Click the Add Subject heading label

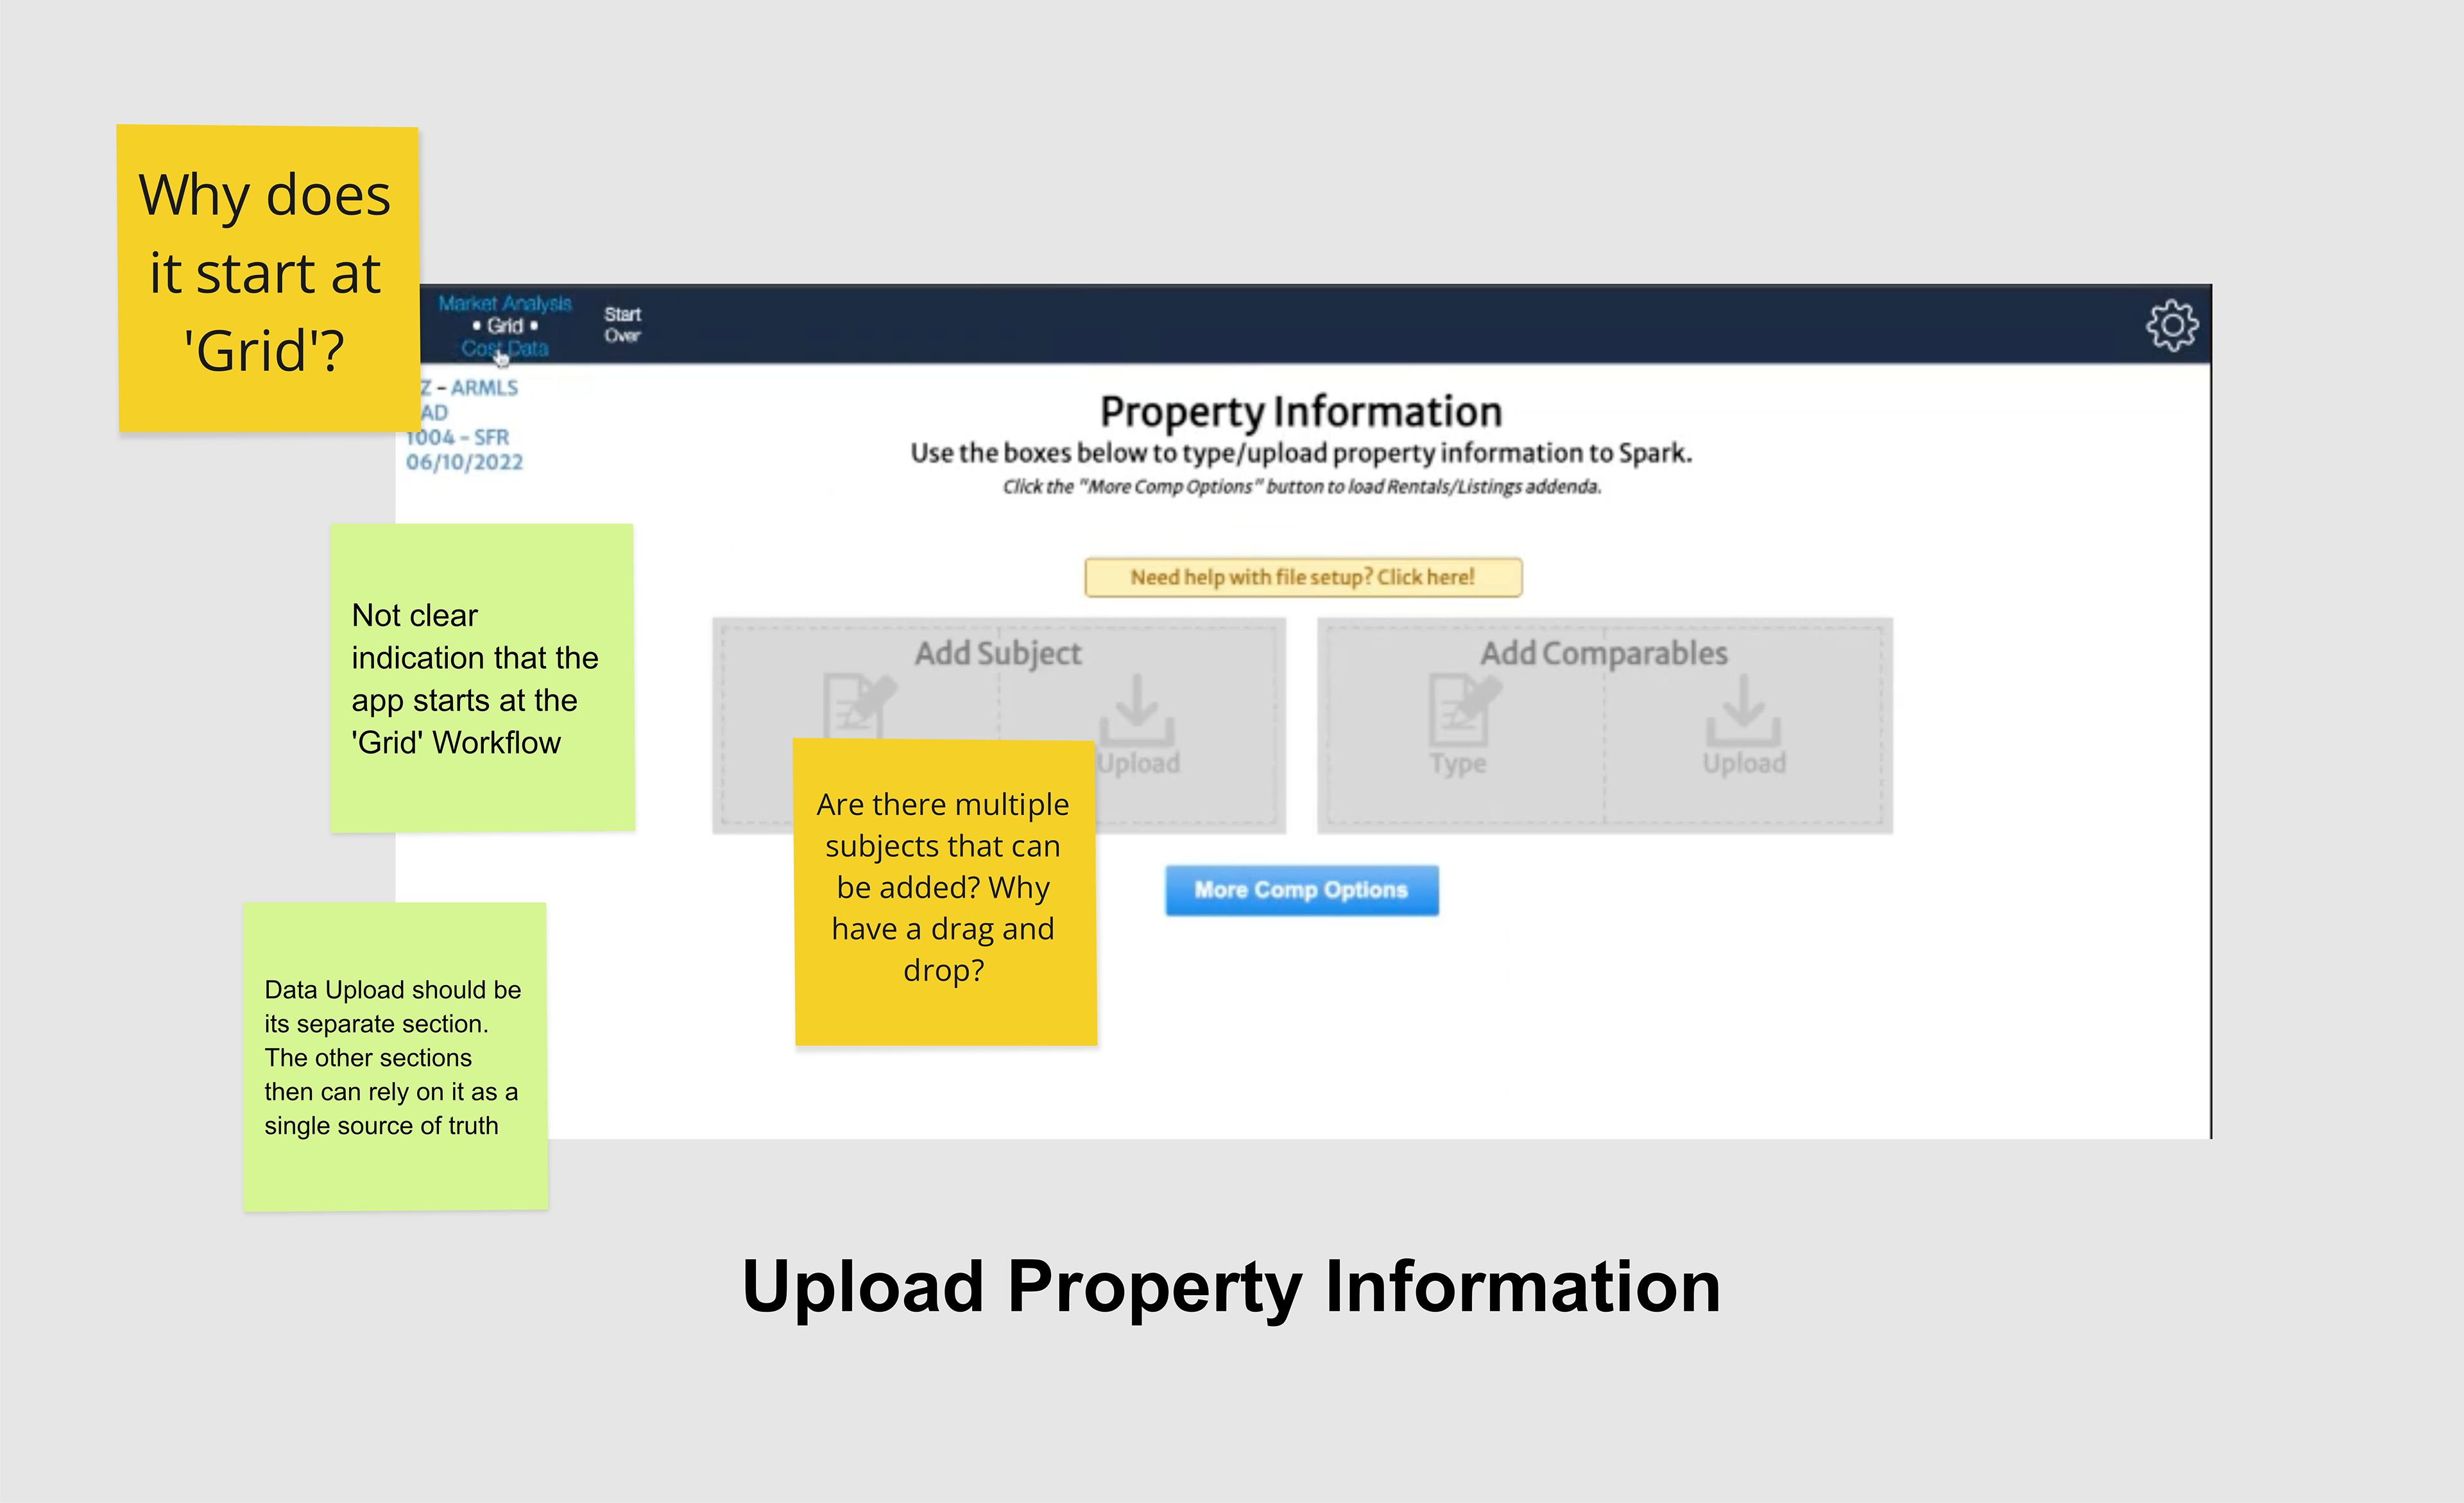pyautogui.click(x=997, y=653)
